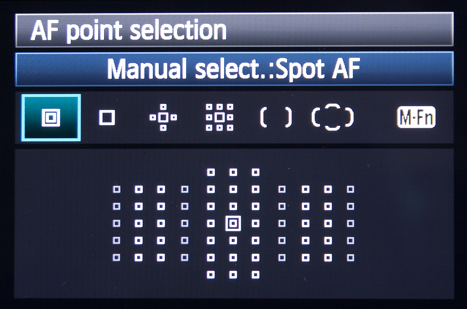Switch to Zone AF brackets icon

pos(276,117)
